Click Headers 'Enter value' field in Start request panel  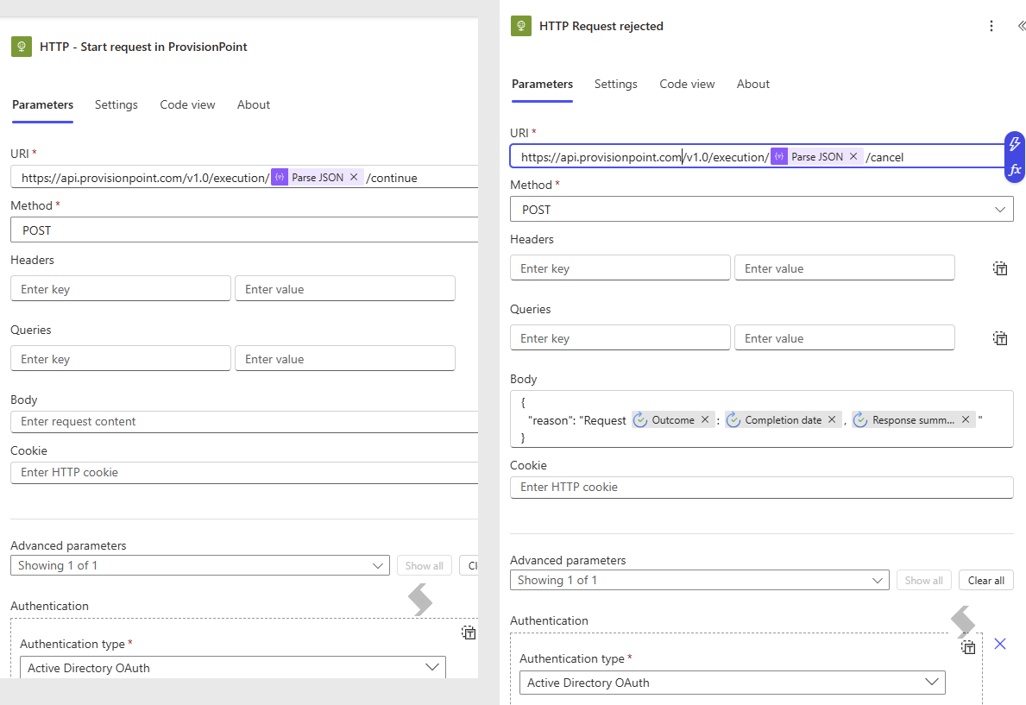point(345,289)
